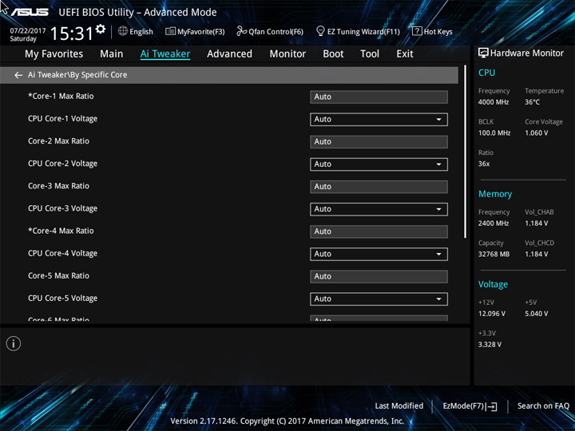
Task: Click the Memory section heading
Action: pyautogui.click(x=495, y=194)
